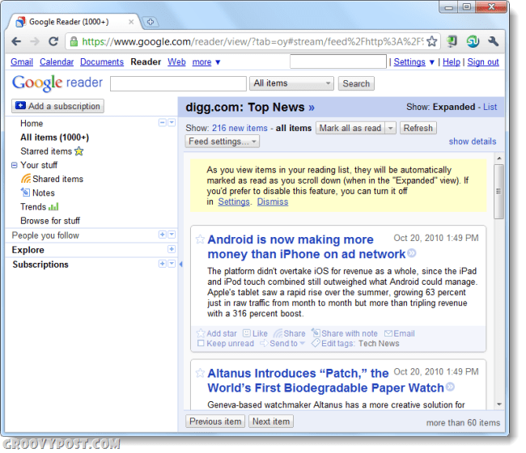526x453 pixels.
Task: Click Share with note on Android article
Action: click(x=345, y=333)
